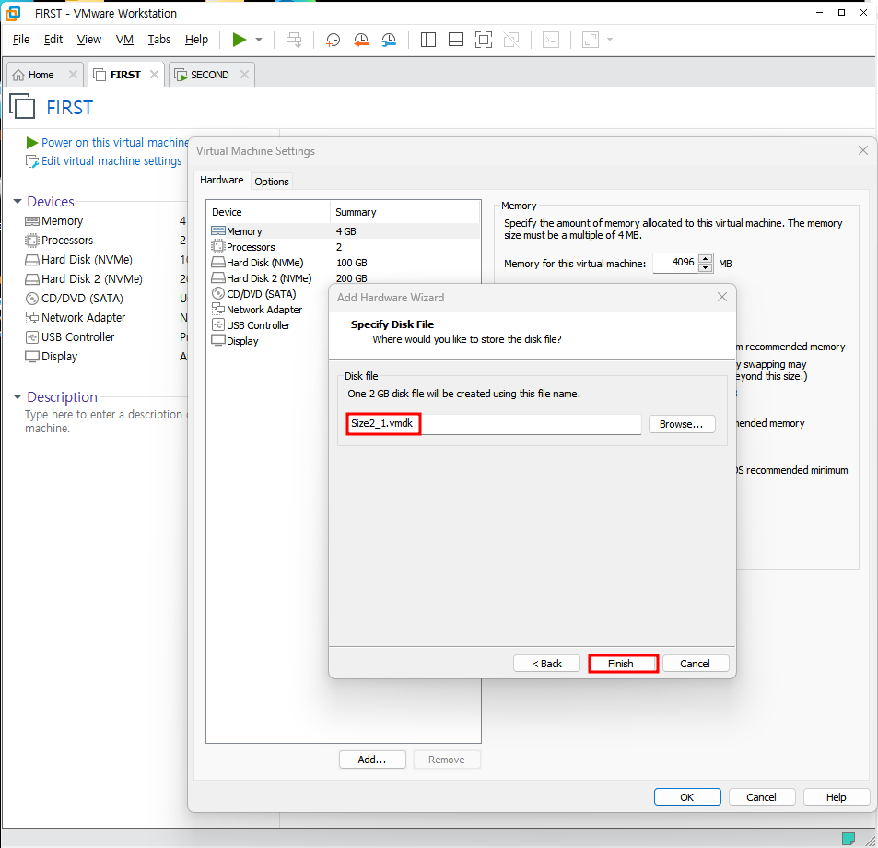Click the Unity mode toolbar icon
Viewport: 878px width, 848px height.
coord(511,40)
